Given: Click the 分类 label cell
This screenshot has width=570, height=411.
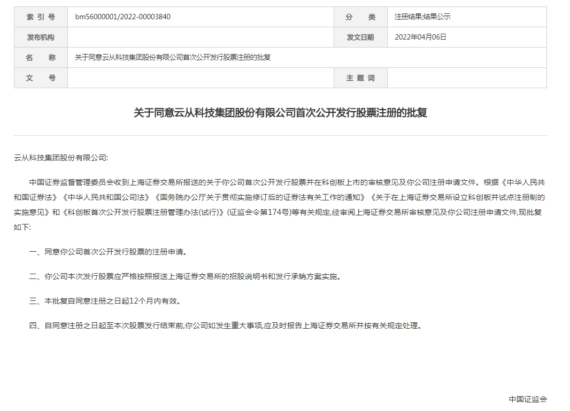Looking at the screenshot, I should 360,17.
